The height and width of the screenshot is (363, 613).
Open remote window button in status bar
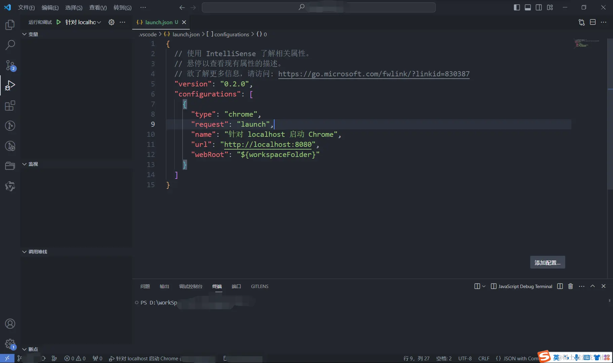[7, 358]
